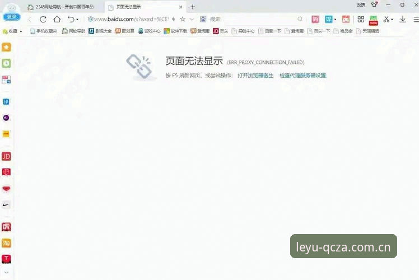Viewport: 419px width, 280px height.
Task: Open a new tab with plus button
Action: click(x=192, y=7)
